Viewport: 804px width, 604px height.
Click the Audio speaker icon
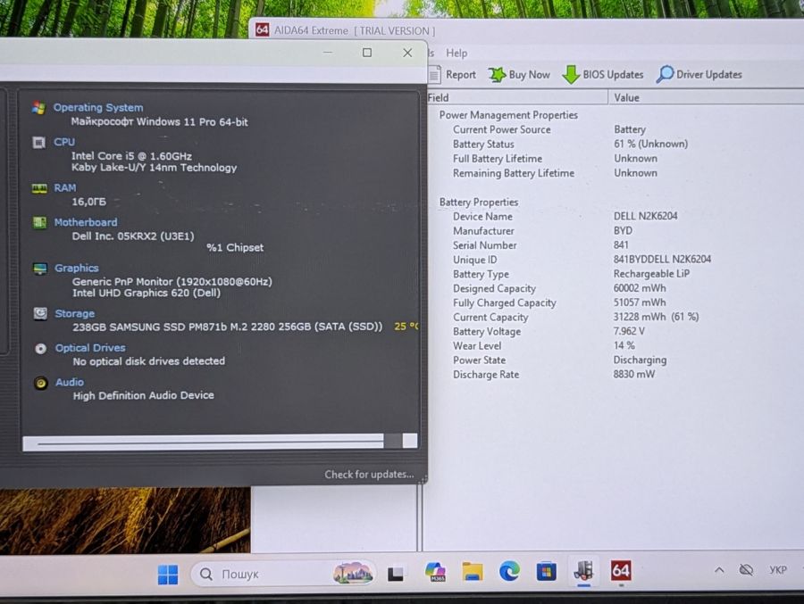pos(41,383)
